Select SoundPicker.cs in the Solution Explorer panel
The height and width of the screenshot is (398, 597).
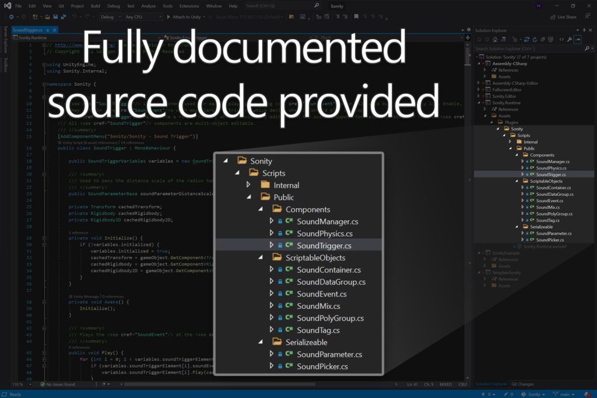click(550, 240)
